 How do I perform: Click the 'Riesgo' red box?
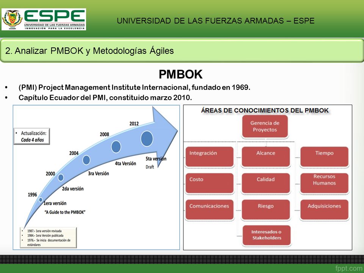266,210
